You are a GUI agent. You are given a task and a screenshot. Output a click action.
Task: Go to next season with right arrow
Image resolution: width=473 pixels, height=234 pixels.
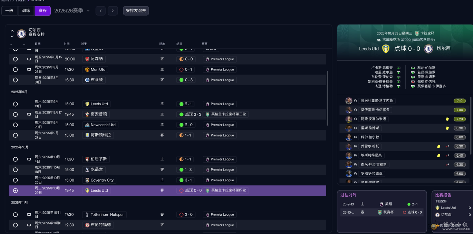point(113,11)
